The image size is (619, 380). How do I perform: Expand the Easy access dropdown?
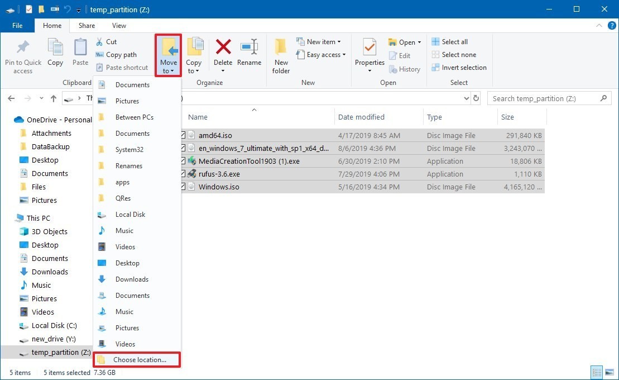(326, 55)
